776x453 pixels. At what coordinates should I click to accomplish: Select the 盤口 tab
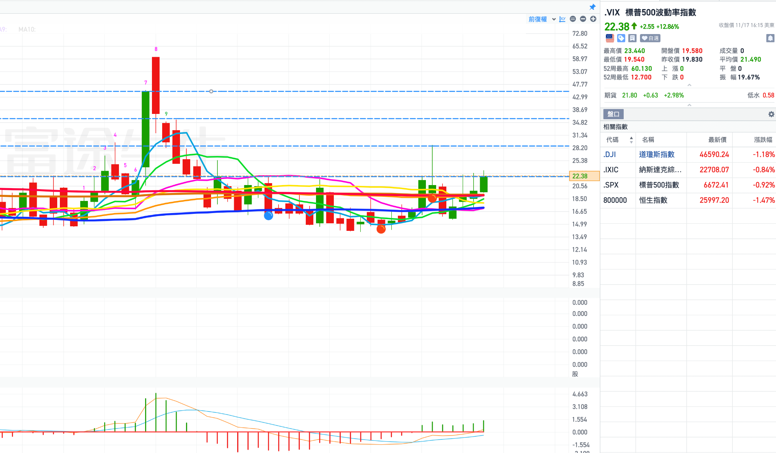[x=613, y=114]
